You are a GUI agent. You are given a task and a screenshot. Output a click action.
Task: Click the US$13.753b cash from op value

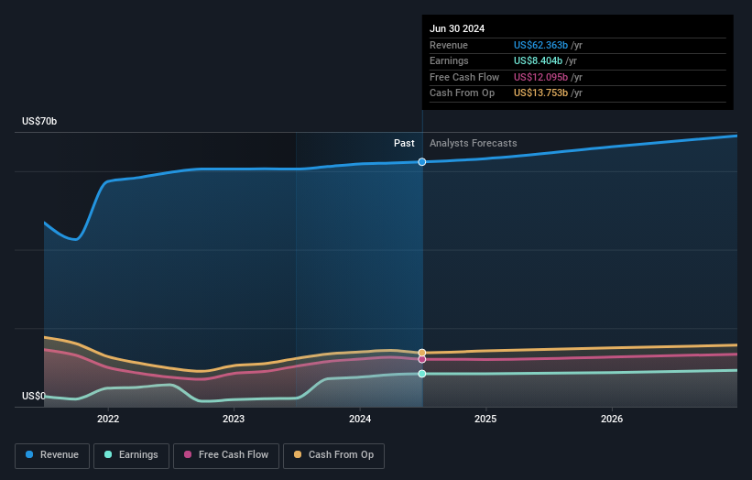(x=541, y=93)
